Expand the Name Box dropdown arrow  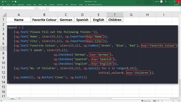pyautogui.click(x=34, y=8)
